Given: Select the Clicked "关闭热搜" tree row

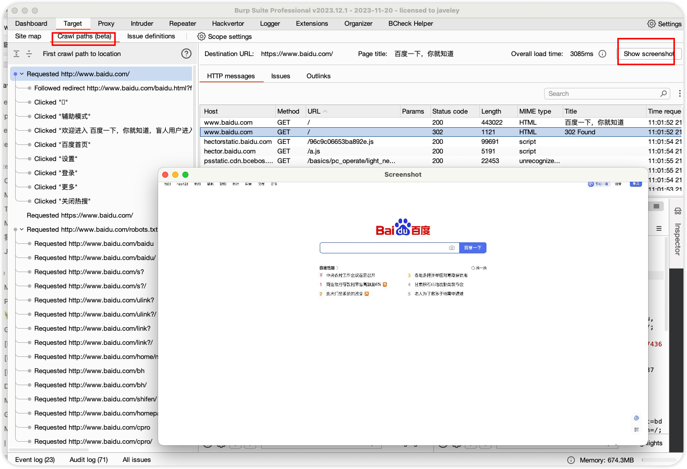Looking at the screenshot, I should click(x=62, y=201).
